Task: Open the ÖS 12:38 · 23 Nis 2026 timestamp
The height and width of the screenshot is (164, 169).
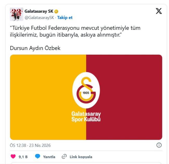Action: pos(30,145)
